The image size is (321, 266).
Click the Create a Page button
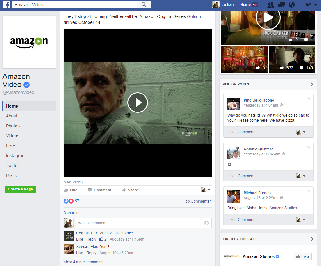tap(20, 189)
